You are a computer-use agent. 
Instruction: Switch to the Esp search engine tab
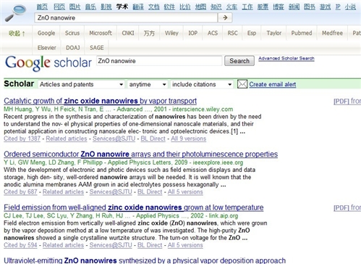tap(252, 33)
